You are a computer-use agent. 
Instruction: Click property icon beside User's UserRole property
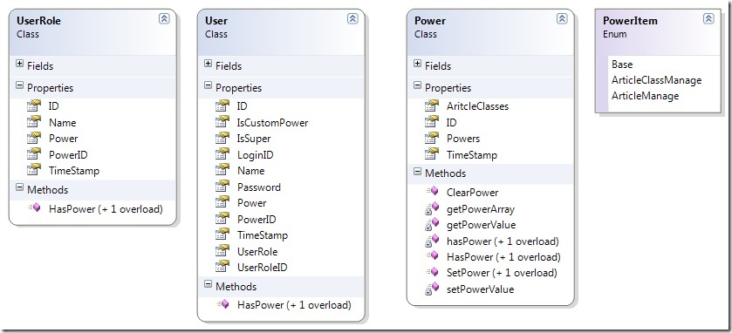[x=222, y=251]
